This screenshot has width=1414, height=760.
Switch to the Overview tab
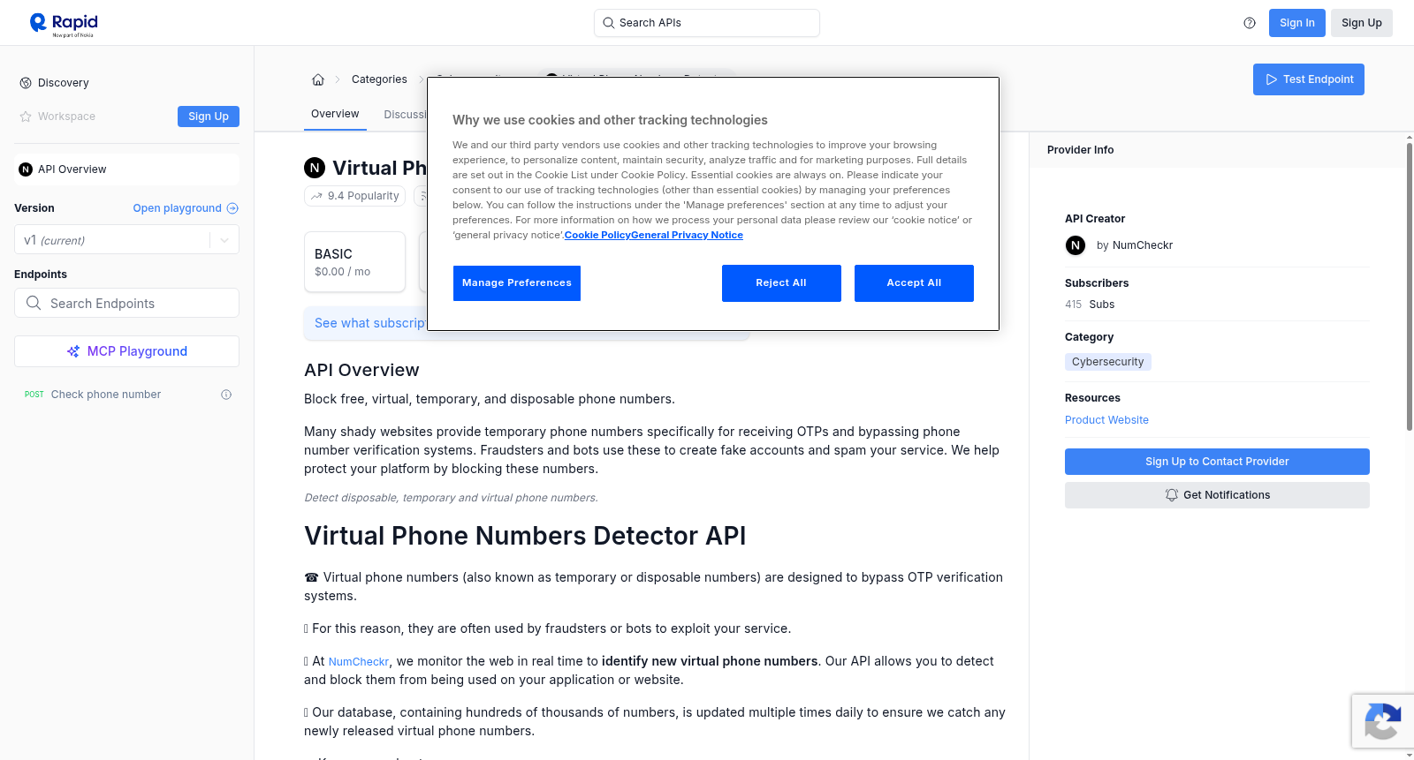click(335, 114)
